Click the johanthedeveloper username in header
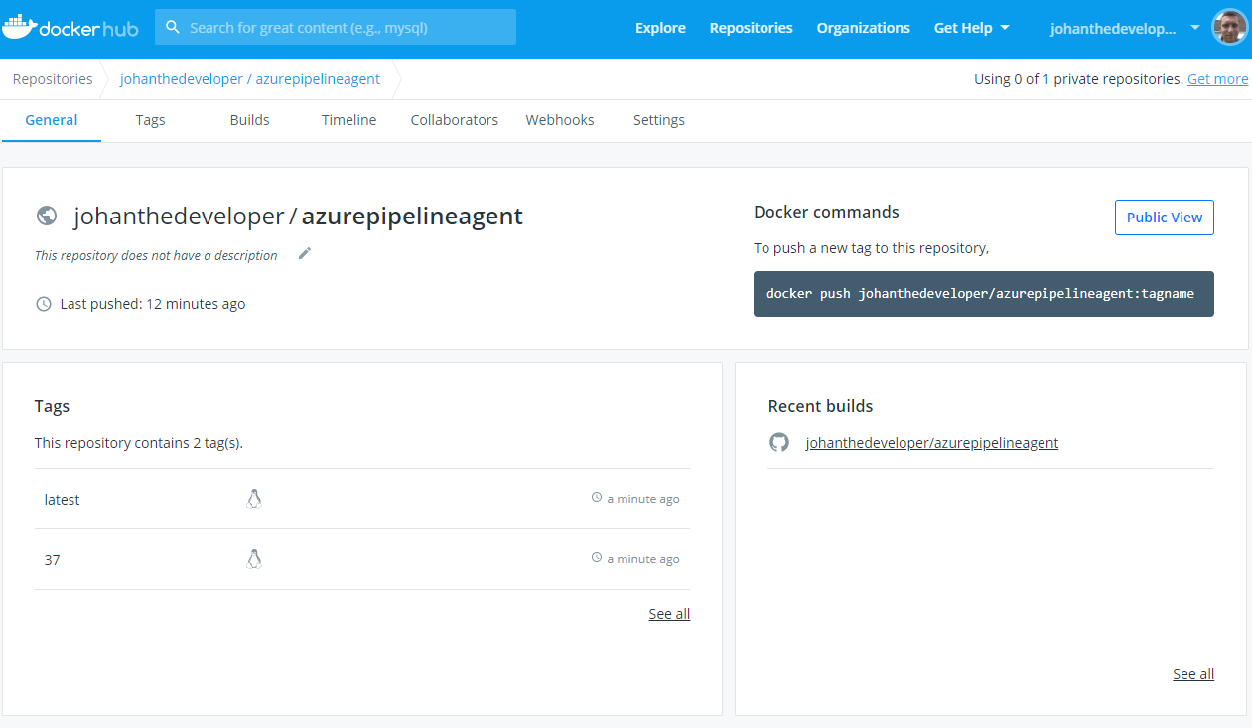This screenshot has width=1252, height=728. 1113,29
